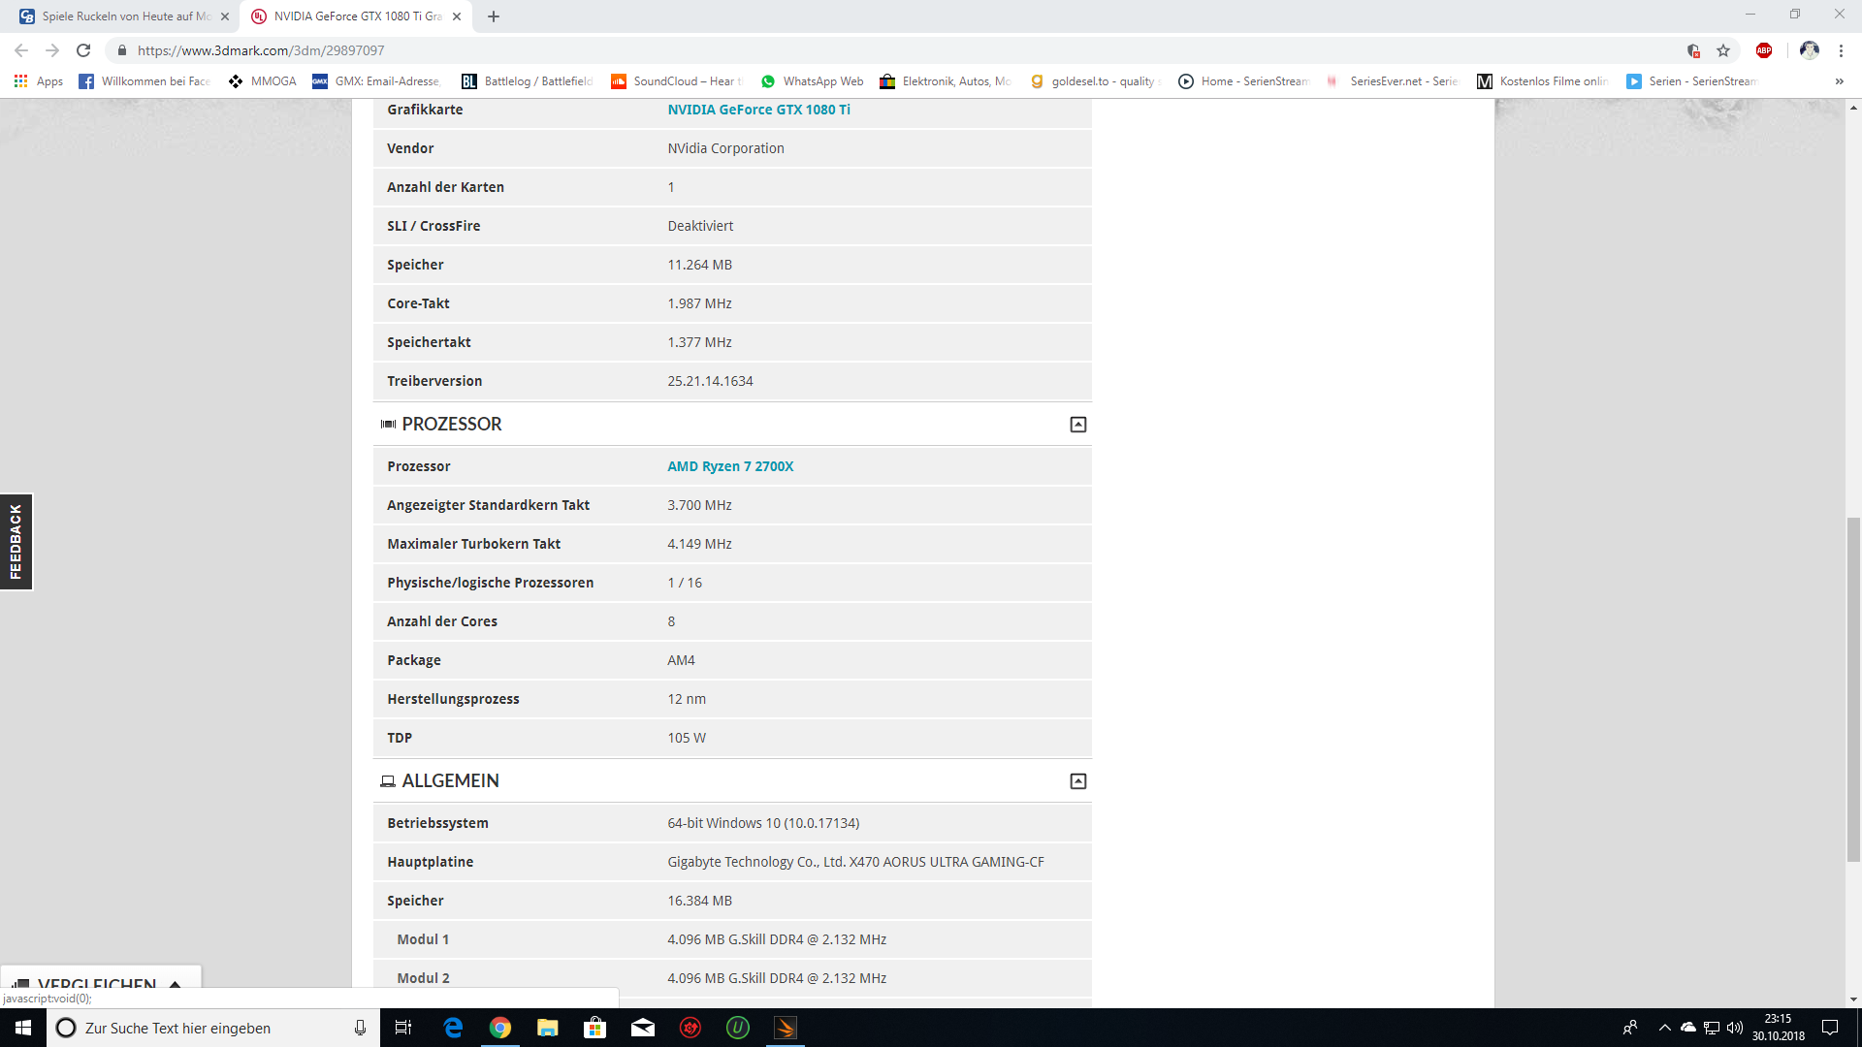Open AMD Ryzen 7 2700X link
The image size is (1862, 1047).
tap(730, 466)
